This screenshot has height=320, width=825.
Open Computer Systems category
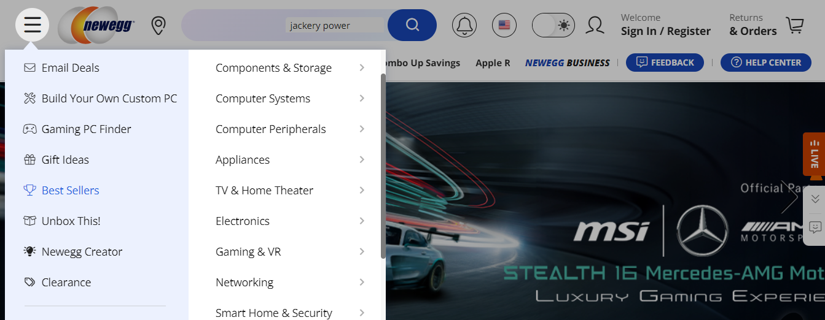tap(263, 98)
